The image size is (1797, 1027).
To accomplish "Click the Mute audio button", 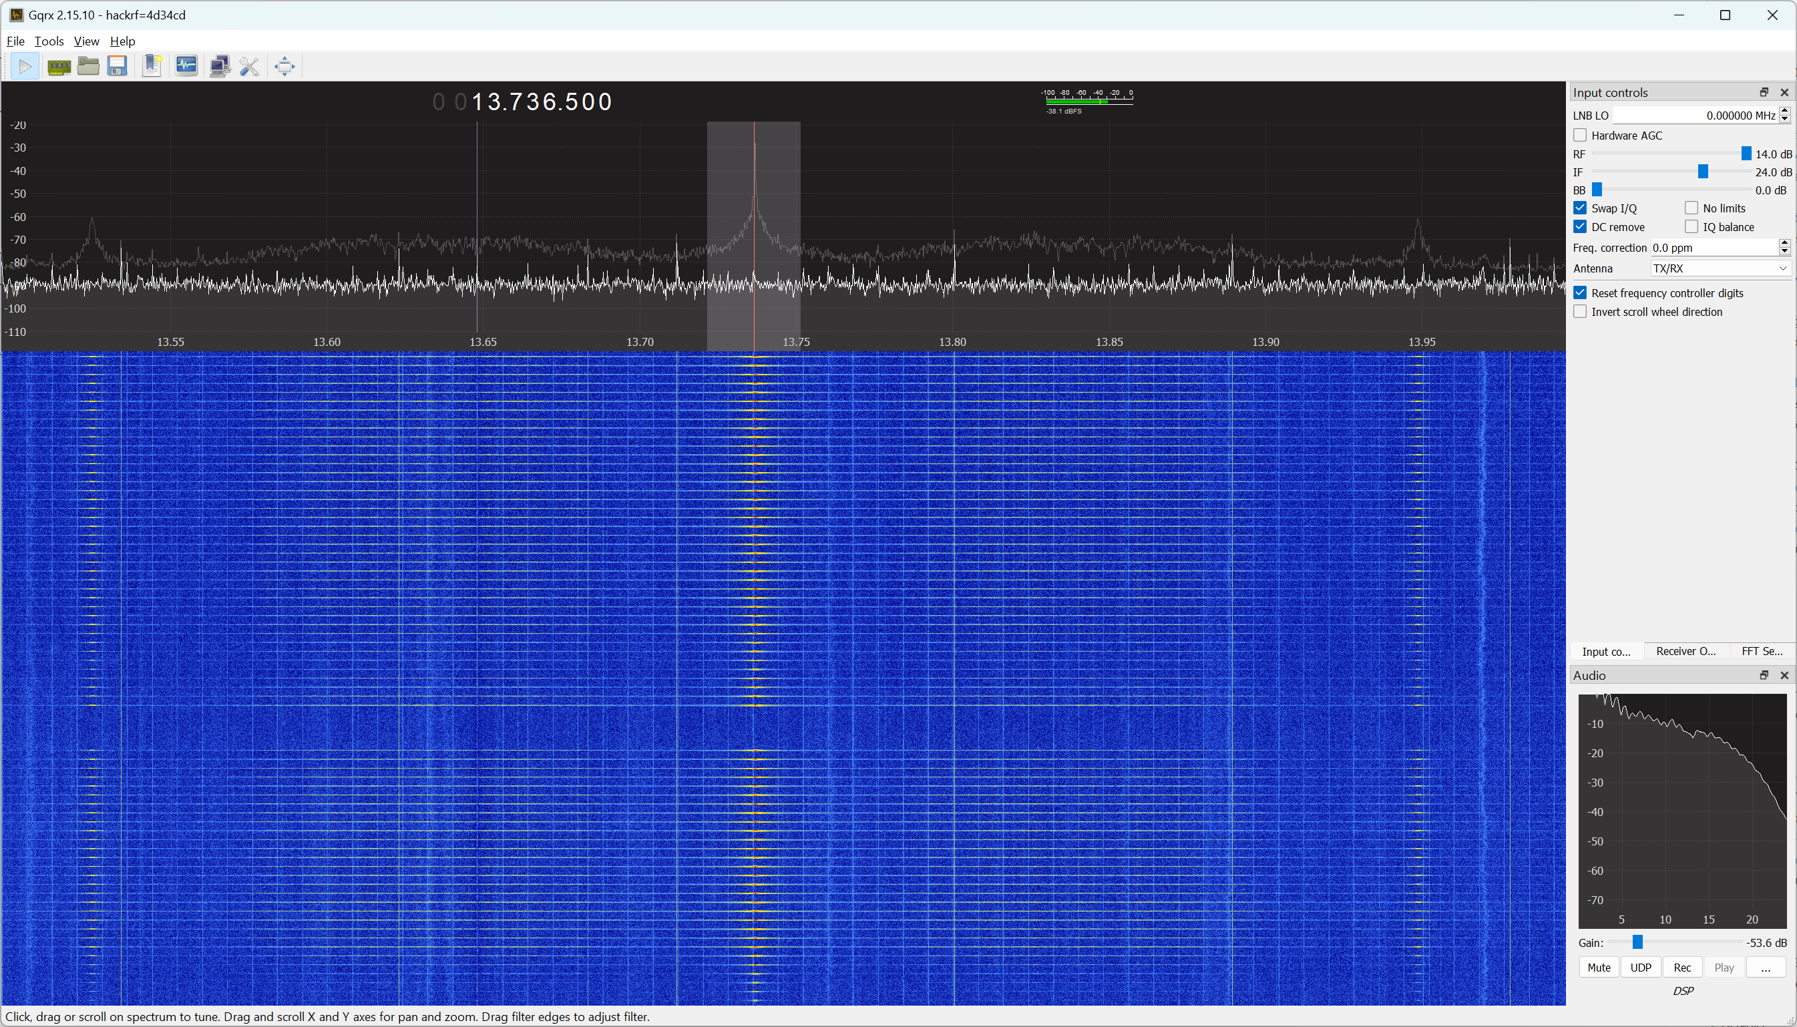I will [1598, 968].
